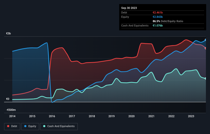Click the 2022 x-axis label
This screenshot has height=134, width=210.
coord(171,116)
